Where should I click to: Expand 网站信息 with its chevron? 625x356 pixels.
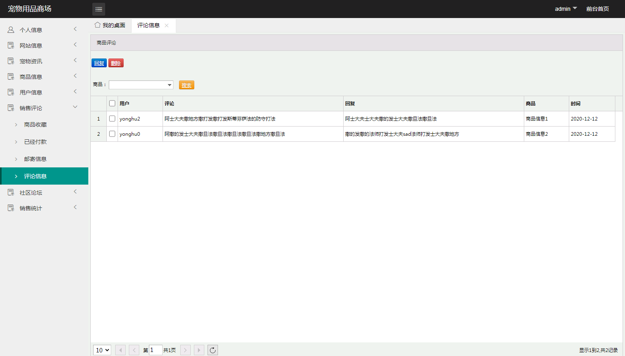(x=75, y=44)
